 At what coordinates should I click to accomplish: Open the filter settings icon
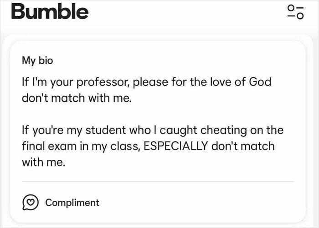295,12
